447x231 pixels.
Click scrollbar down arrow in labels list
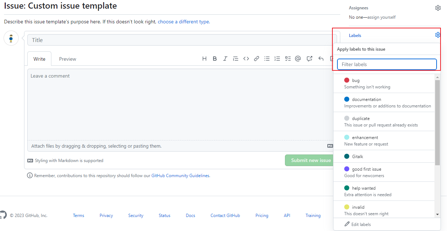pyautogui.click(x=437, y=214)
